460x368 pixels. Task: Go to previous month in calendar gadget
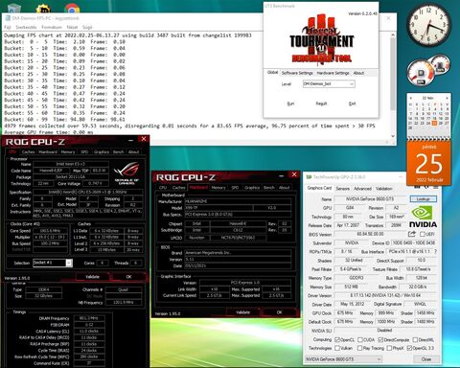411,98
